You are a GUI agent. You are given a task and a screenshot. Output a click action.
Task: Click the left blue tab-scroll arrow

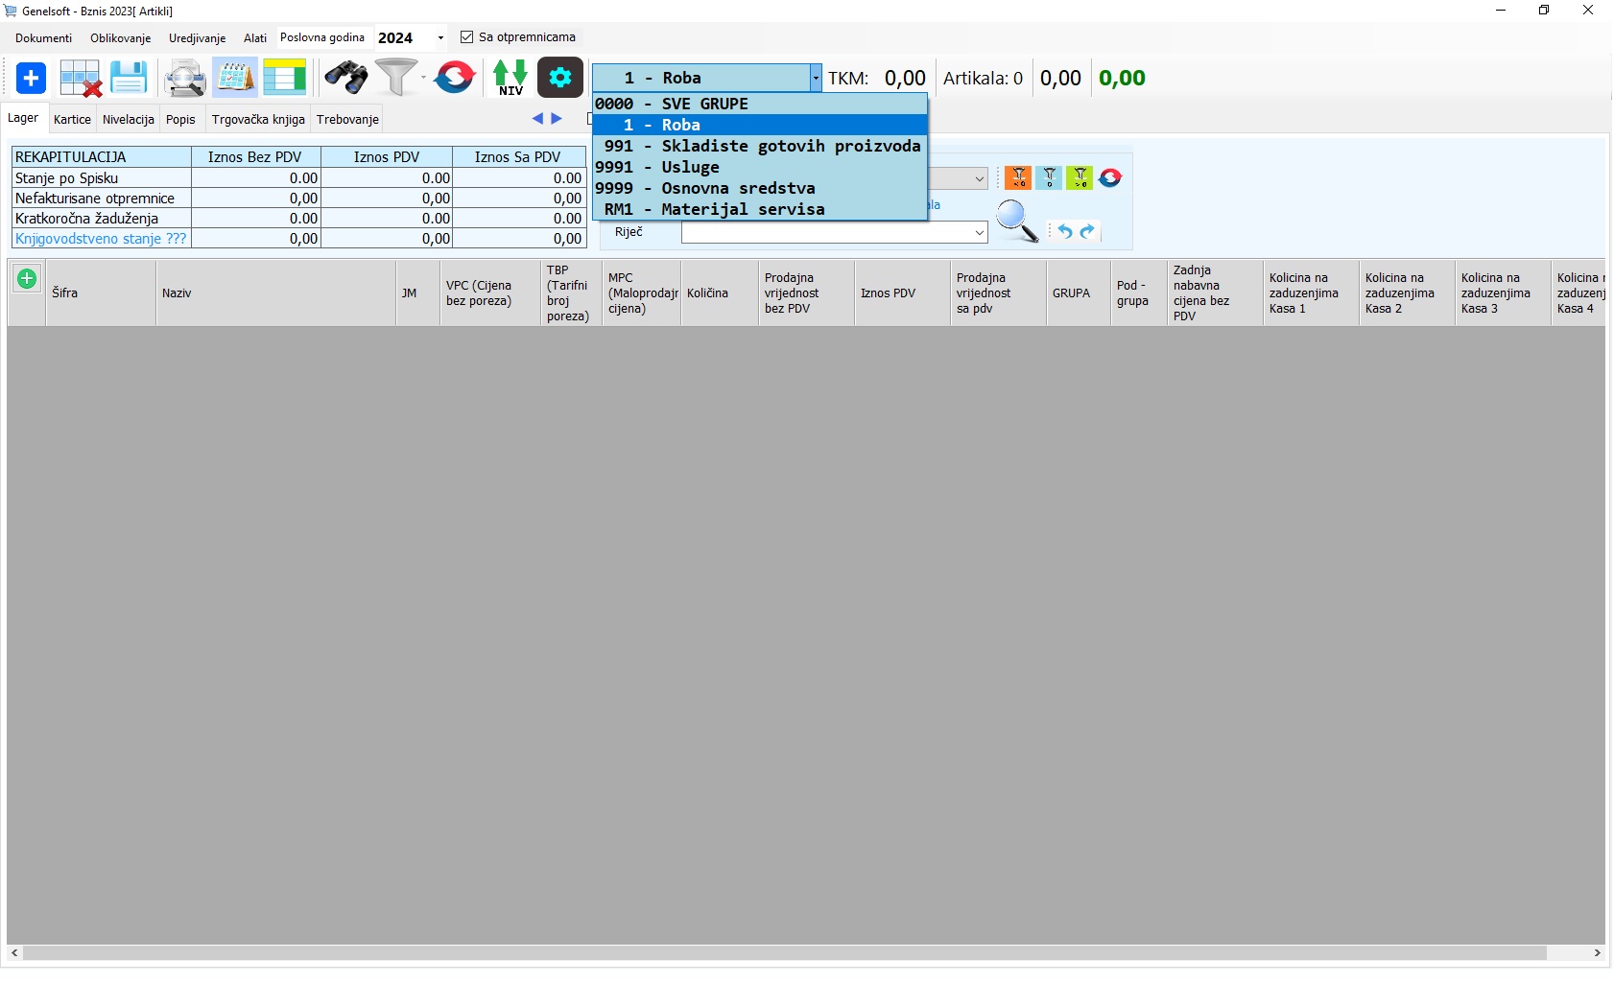pyautogui.click(x=537, y=119)
